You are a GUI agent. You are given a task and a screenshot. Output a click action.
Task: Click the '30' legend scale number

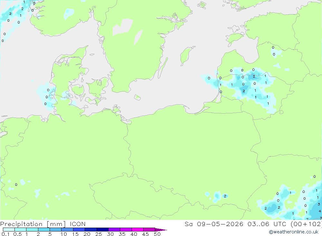[x=110, y=234]
